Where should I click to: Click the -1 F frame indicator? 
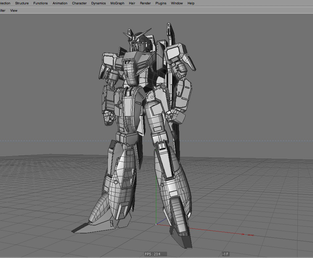[226, 254]
